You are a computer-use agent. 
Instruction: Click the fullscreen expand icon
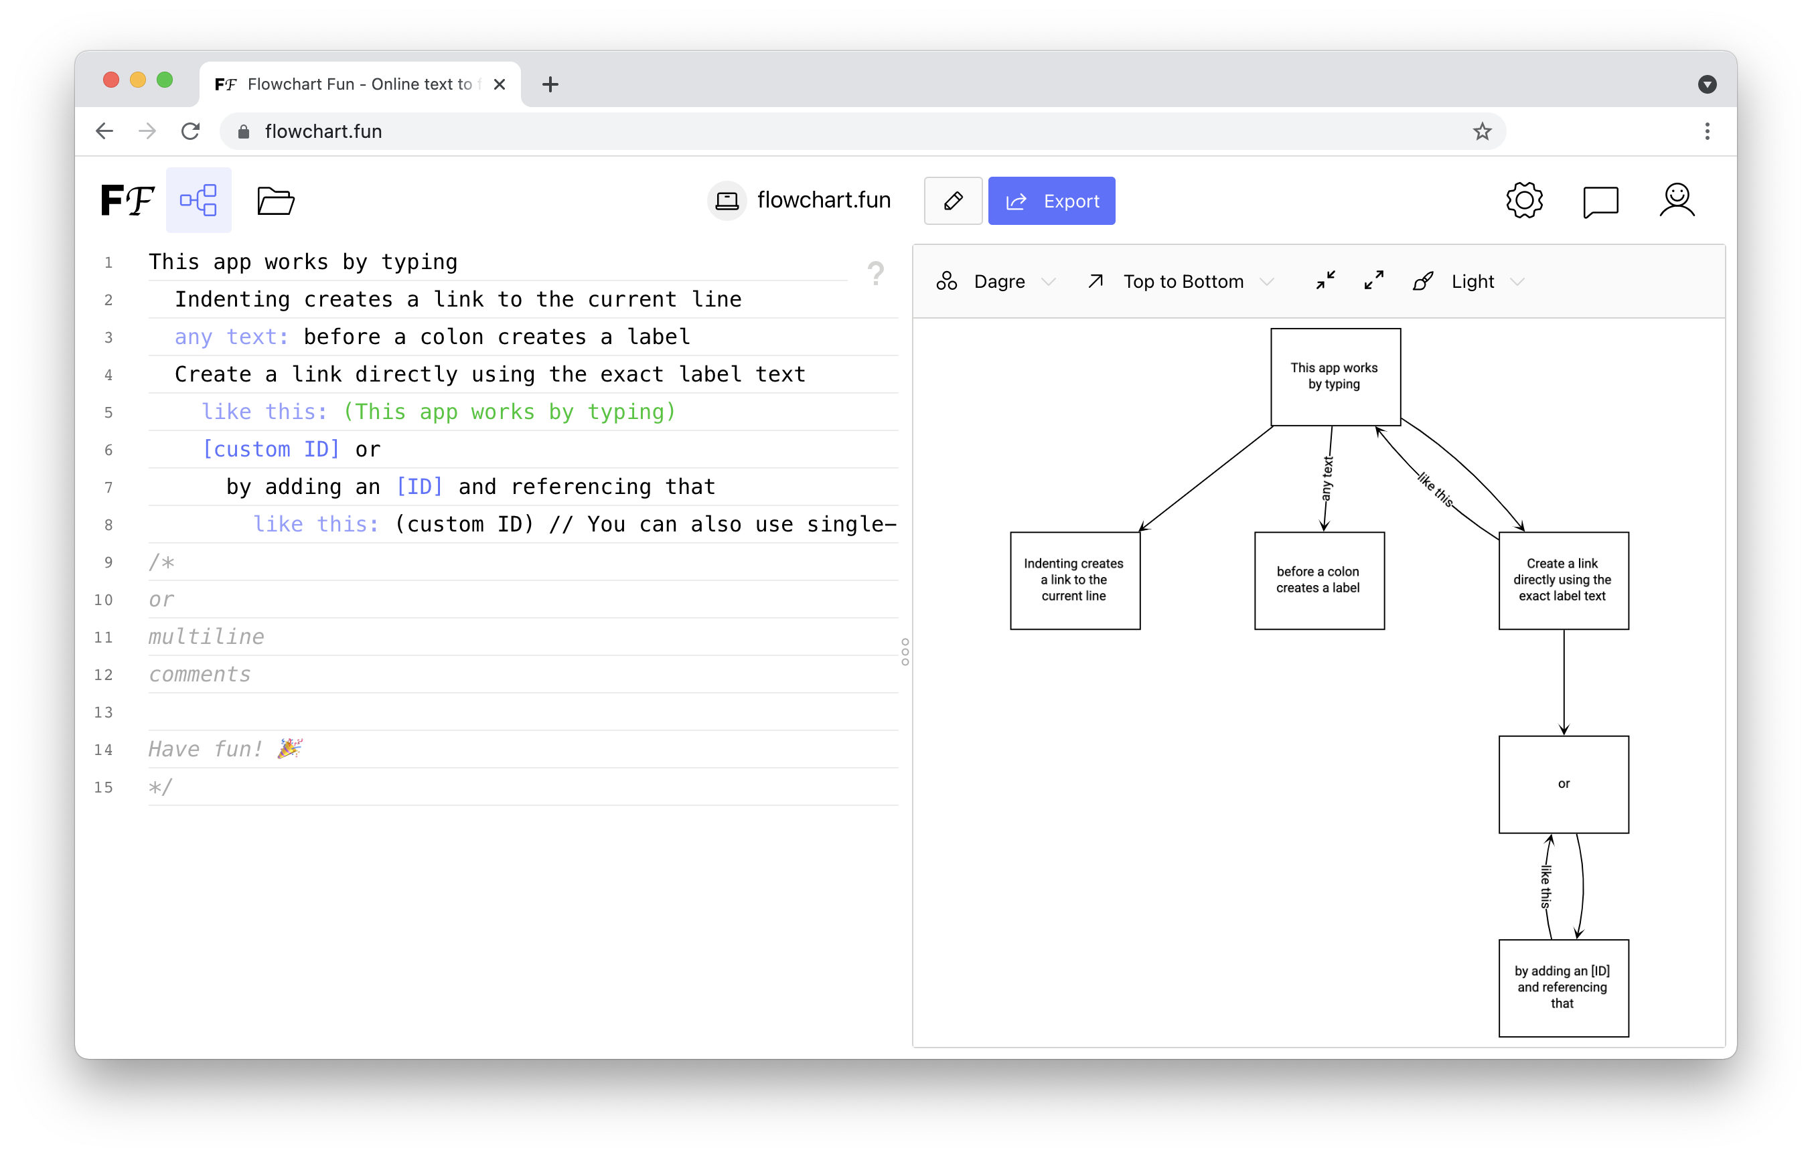(1372, 281)
